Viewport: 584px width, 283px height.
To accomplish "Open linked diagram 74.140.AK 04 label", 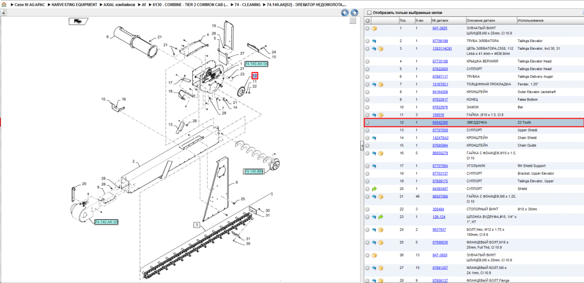I will pyautogui.click(x=256, y=64).
